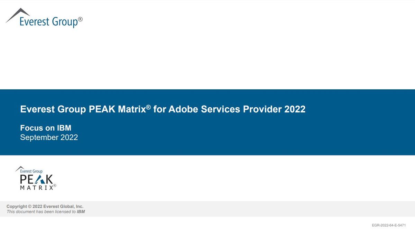
Task: Click the registered symbol after PEAK Matrix in title
Action: [x=148, y=107]
